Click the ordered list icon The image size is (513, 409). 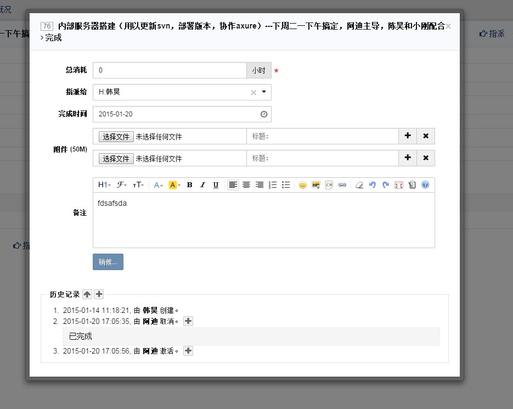tap(273, 185)
